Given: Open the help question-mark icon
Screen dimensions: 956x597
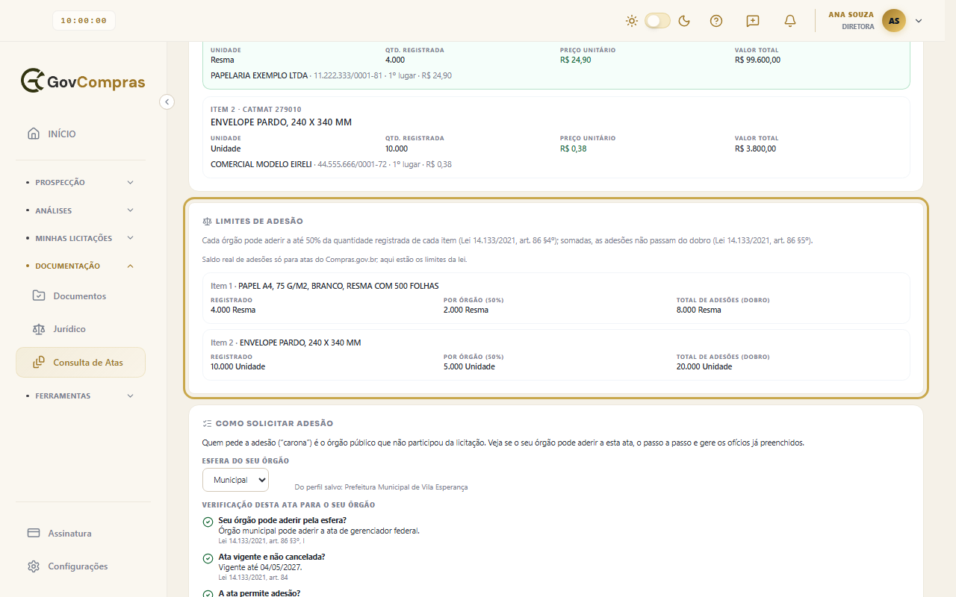Looking at the screenshot, I should pos(716,21).
